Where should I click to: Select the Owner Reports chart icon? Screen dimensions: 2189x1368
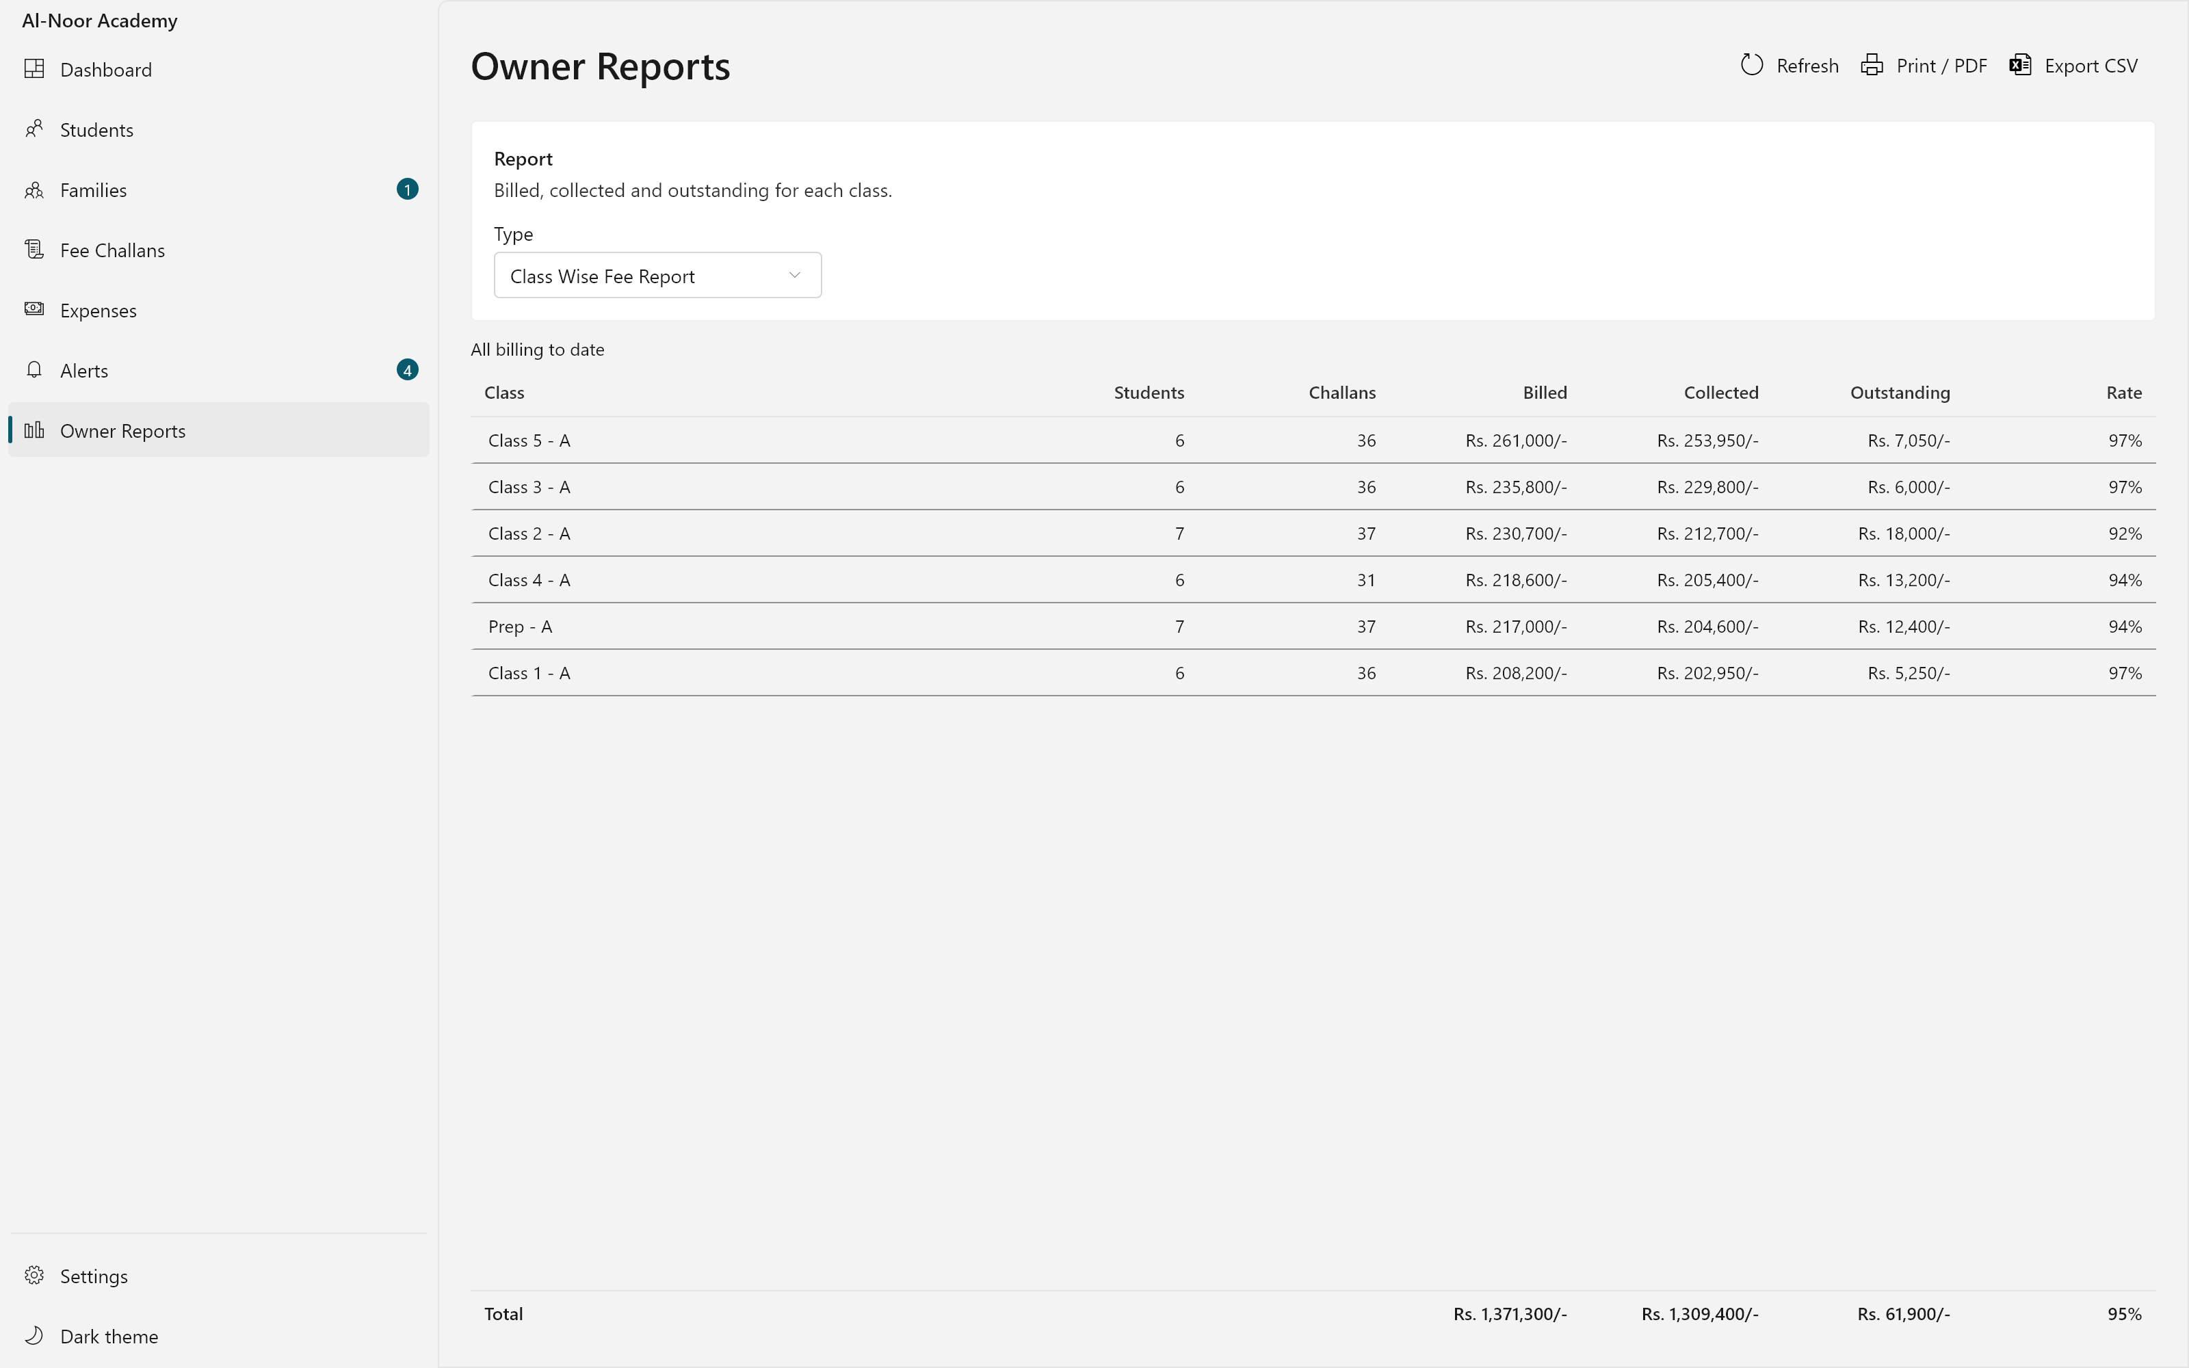34,430
